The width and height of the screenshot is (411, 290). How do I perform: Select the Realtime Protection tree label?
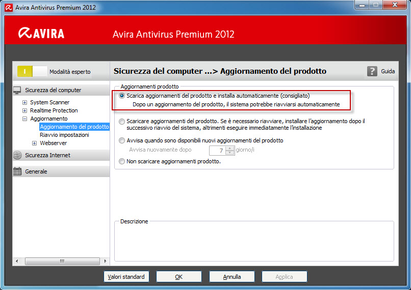[54, 110]
